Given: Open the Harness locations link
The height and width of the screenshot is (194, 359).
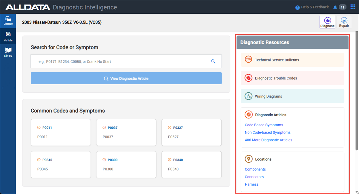Looking at the screenshot, I should [252, 184].
